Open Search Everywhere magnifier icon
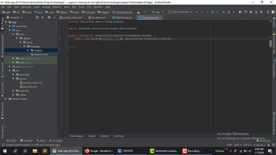The height and width of the screenshot is (155, 276). 268,12
